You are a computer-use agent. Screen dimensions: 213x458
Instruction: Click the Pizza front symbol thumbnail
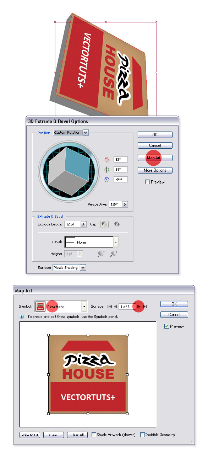[x=40, y=307]
